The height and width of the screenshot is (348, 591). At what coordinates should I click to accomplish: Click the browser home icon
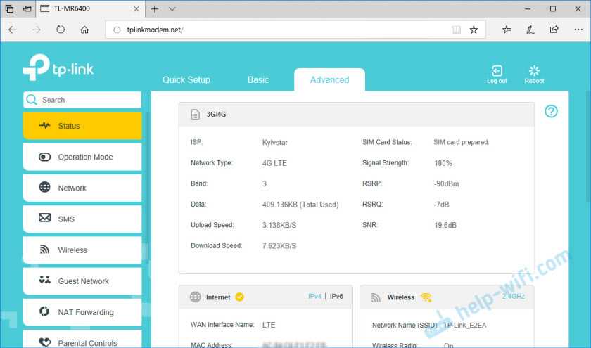[x=84, y=30]
